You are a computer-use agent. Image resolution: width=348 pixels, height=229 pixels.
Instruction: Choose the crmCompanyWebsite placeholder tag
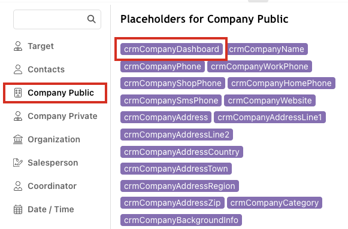(x=270, y=100)
